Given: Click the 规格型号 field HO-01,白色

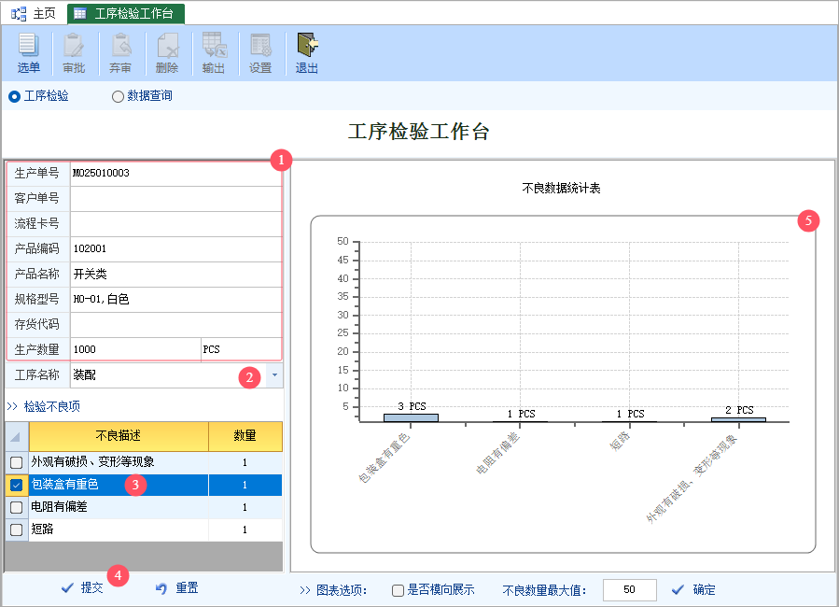Looking at the screenshot, I should (x=176, y=299).
